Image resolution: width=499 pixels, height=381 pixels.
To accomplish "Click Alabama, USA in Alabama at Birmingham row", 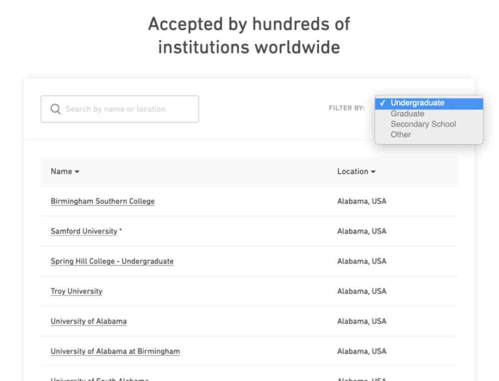I will [x=362, y=352].
